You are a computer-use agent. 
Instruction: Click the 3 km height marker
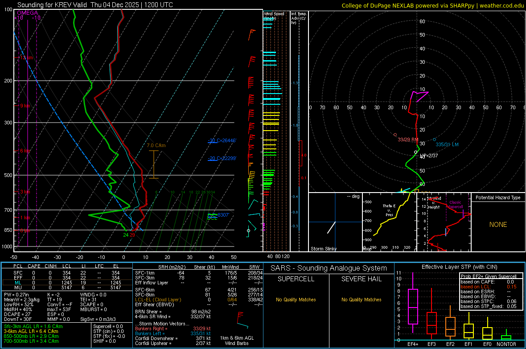click(x=24, y=192)
